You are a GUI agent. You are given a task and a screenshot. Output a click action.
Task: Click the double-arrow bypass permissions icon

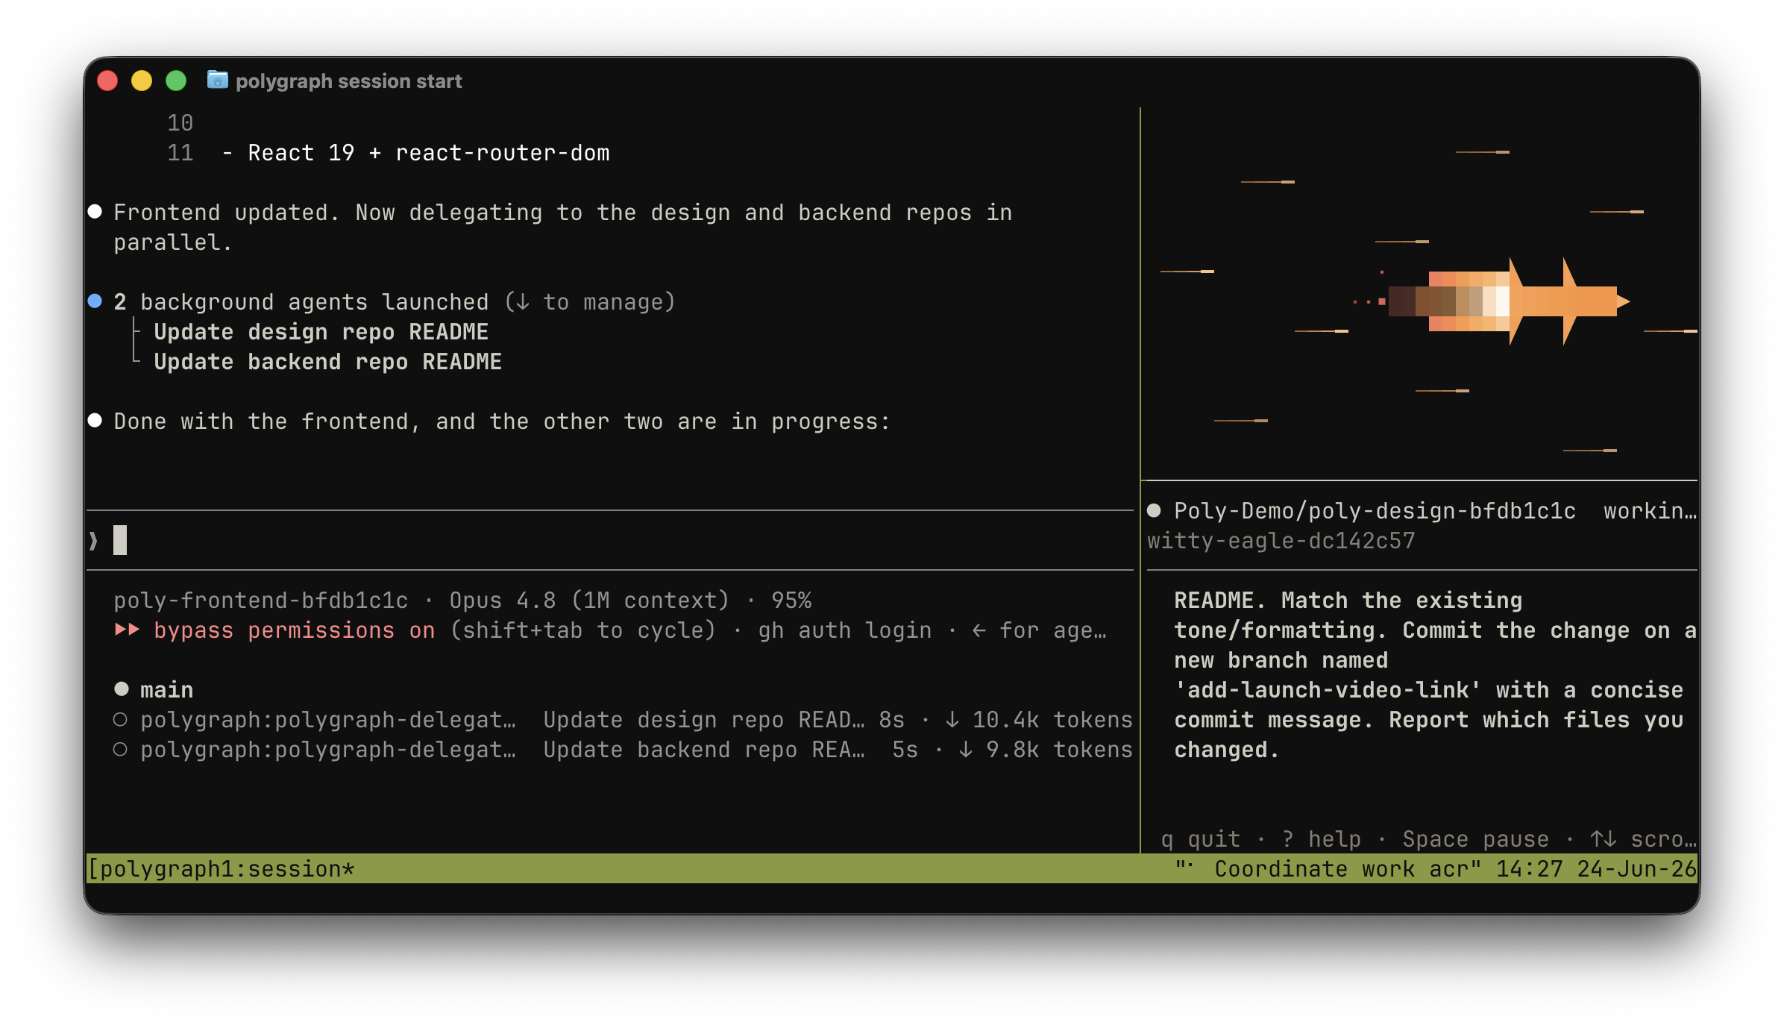click(x=127, y=630)
